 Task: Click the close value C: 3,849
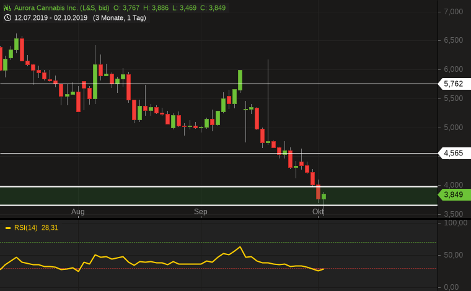coord(213,8)
